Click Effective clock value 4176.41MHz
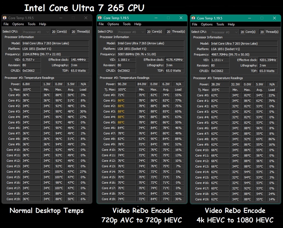 coord(174,60)
